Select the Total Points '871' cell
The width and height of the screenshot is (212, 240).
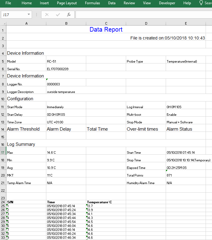[x=186, y=173]
